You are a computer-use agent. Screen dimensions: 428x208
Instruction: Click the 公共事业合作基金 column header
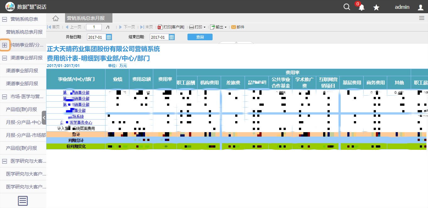280,82
